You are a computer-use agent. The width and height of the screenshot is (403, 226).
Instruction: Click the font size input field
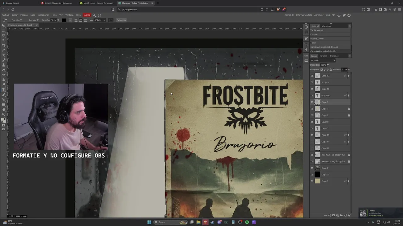pyautogui.click(x=53, y=20)
